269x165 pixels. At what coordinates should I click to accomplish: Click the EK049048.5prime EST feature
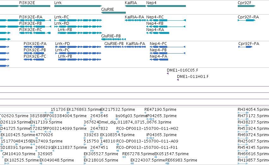(x=41, y=163)
